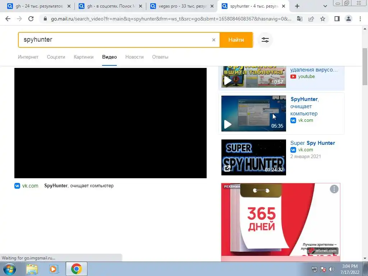The height and width of the screenshot is (276, 368).
Task: Open 'удаления вирусо…' video title link
Action: click(x=314, y=70)
